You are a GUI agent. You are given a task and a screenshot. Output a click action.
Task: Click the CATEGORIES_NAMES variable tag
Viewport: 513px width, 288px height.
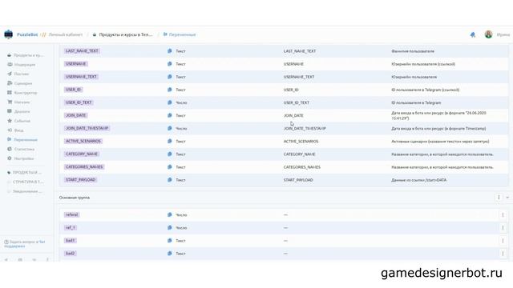[84, 167]
